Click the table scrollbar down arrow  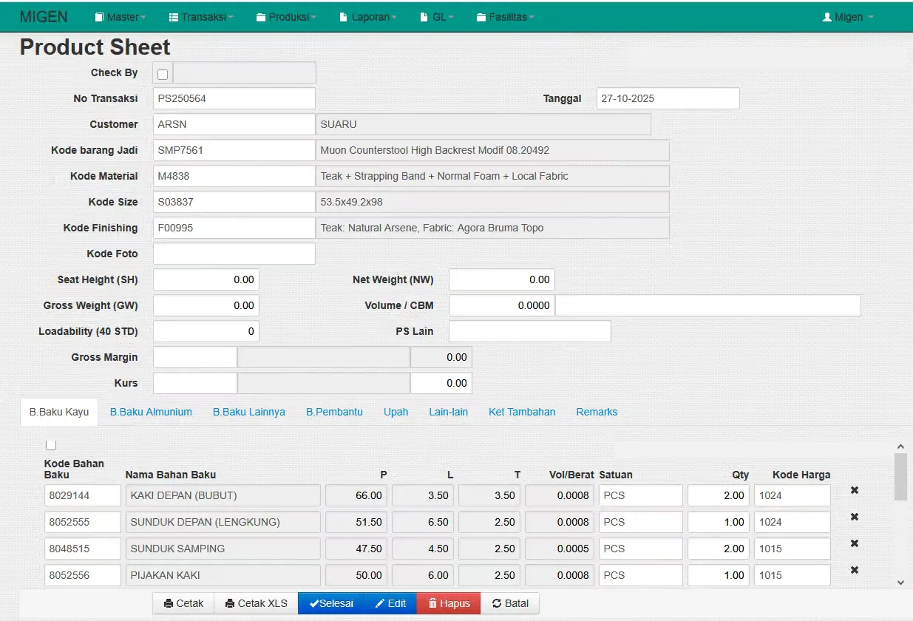pyautogui.click(x=900, y=583)
